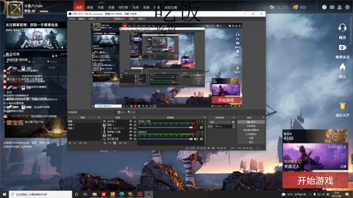Move source down in Sources list

click(125, 143)
